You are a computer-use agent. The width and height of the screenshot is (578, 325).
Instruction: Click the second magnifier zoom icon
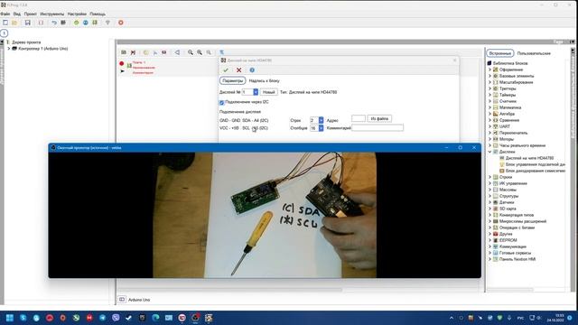[x=200, y=52]
